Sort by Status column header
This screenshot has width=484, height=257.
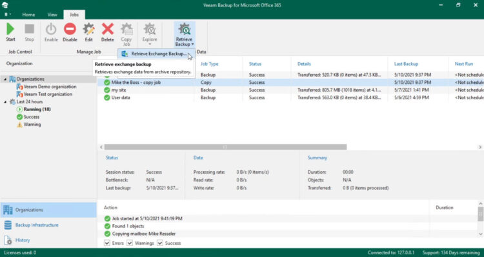click(x=255, y=64)
